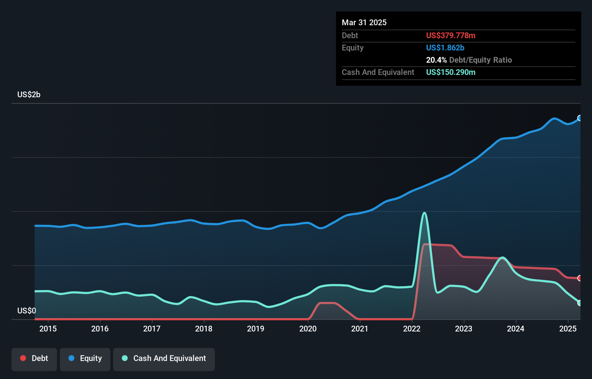Click the 2023 x-axis label
Screen dimensions: 592x379
click(464, 329)
